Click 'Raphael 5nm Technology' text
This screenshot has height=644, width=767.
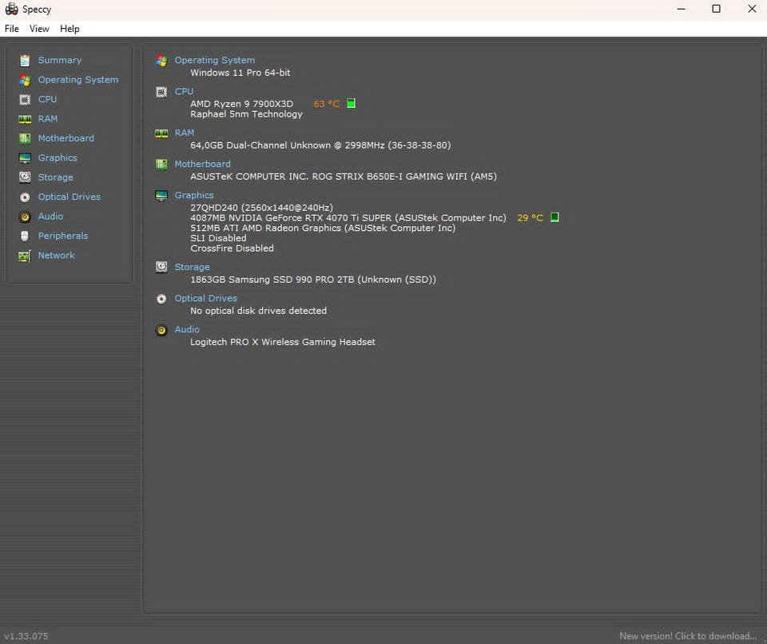click(247, 114)
